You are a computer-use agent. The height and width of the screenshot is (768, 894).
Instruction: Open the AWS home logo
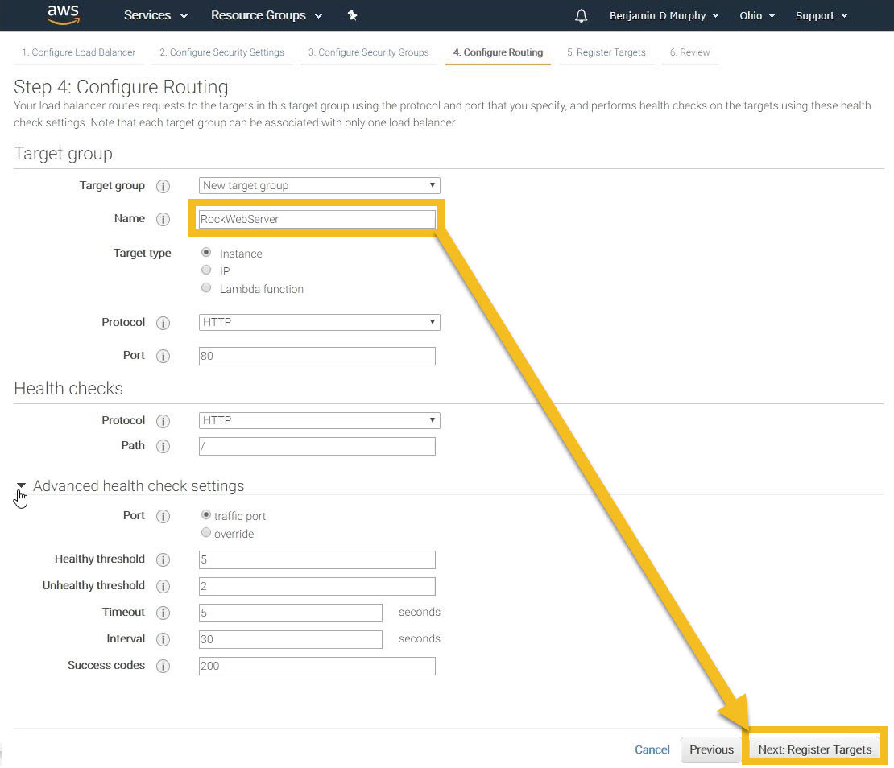(x=63, y=14)
